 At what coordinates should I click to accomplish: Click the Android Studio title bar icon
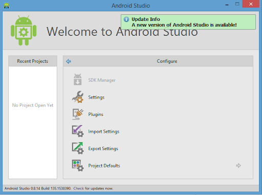[7, 5]
